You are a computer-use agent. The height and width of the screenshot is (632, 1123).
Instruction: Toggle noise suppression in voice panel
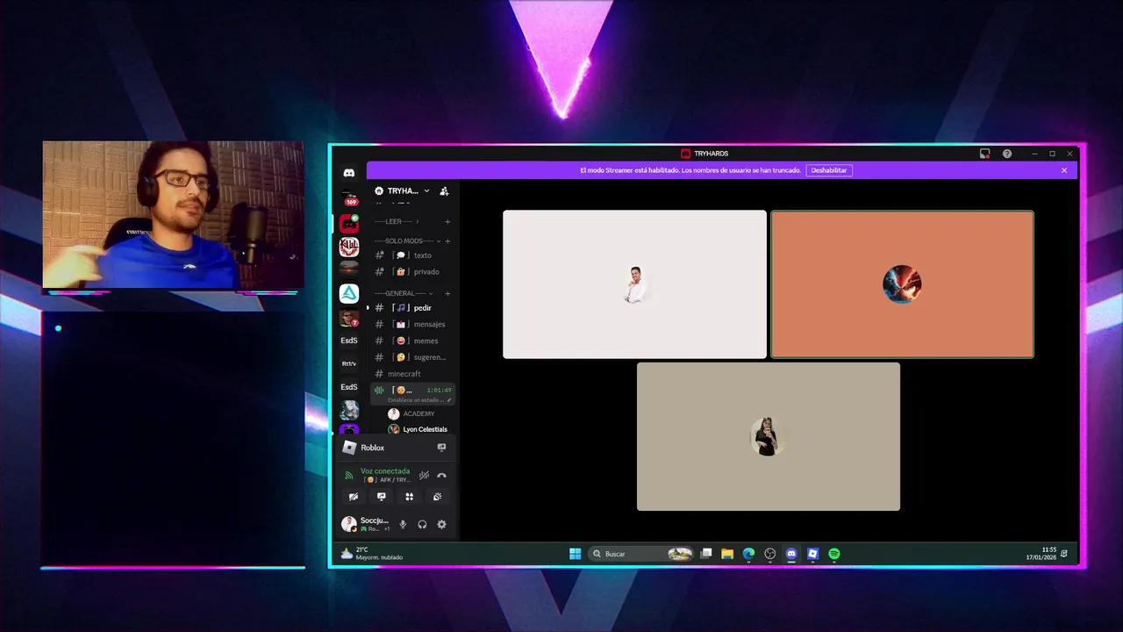(x=424, y=475)
